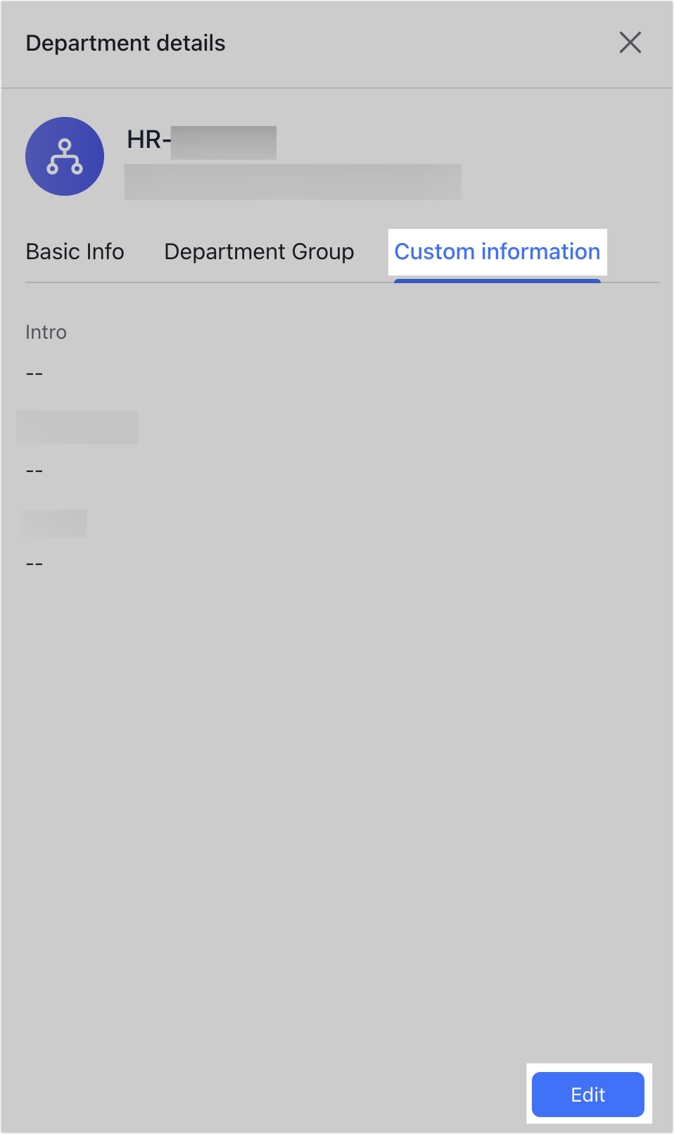674x1134 pixels.
Task: Open the Department Group tab
Action: click(259, 251)
